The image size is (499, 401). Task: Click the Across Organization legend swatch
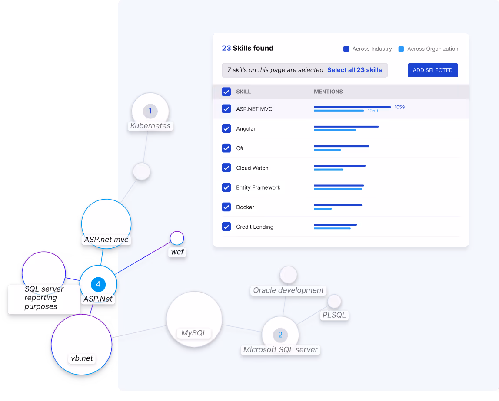[x=401, y=49]
